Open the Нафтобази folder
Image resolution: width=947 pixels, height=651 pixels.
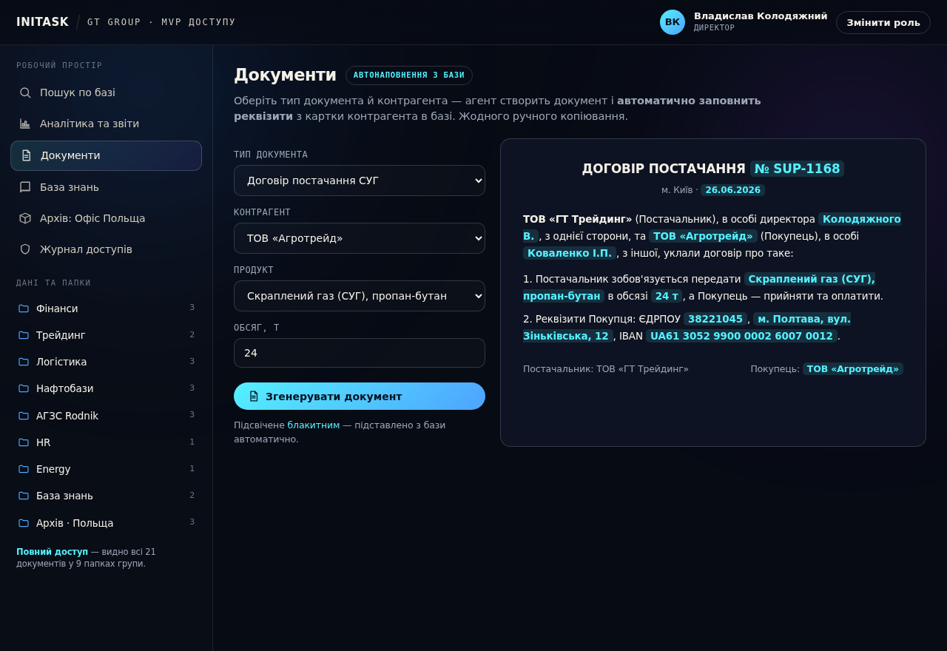point(106,388)
